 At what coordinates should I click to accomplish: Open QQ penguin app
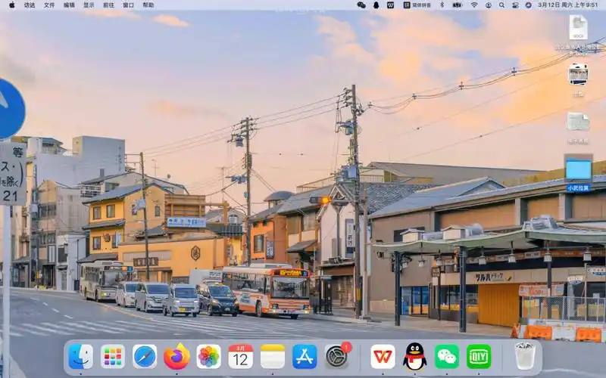coord(414,356)
